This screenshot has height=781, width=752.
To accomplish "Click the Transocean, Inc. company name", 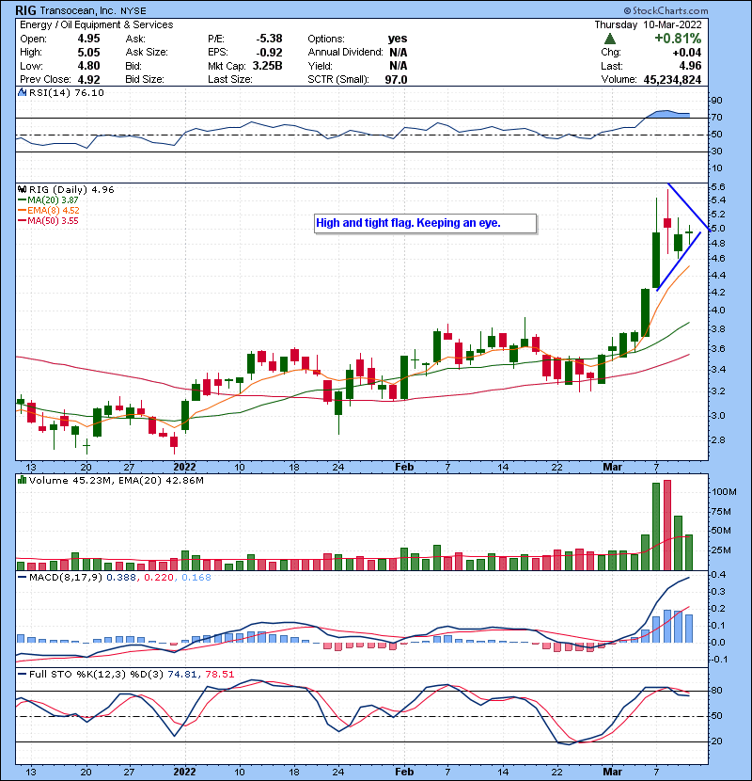I will [x=78, y=10].
